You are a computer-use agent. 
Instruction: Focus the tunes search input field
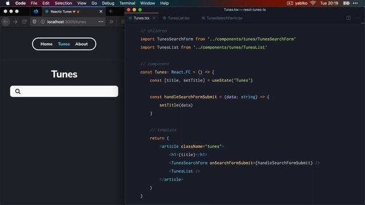(64, 91)
